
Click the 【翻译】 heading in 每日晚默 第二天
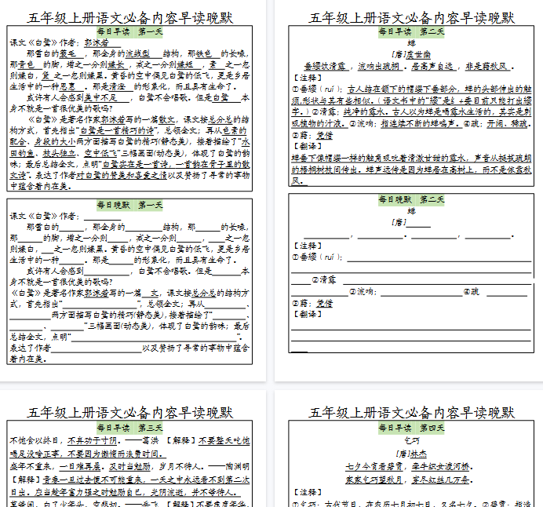coord(304,314)
